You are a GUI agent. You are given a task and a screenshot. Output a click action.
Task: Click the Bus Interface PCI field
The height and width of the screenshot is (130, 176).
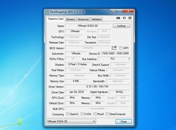tap(113, 59)
